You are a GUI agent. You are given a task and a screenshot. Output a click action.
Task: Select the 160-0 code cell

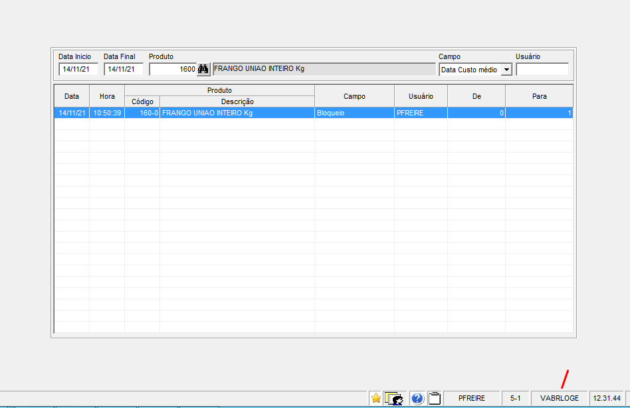(x=142, y=113)
